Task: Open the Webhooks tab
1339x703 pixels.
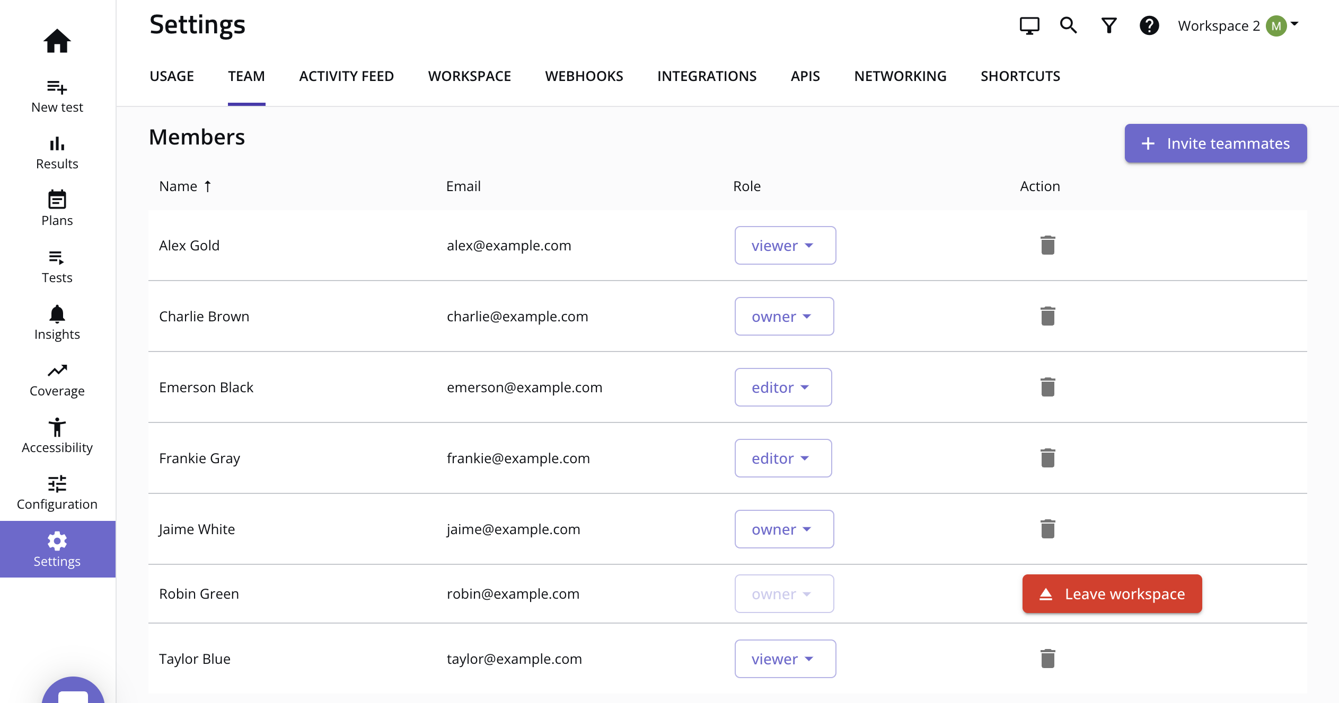Action: click(x=584, y=76)
